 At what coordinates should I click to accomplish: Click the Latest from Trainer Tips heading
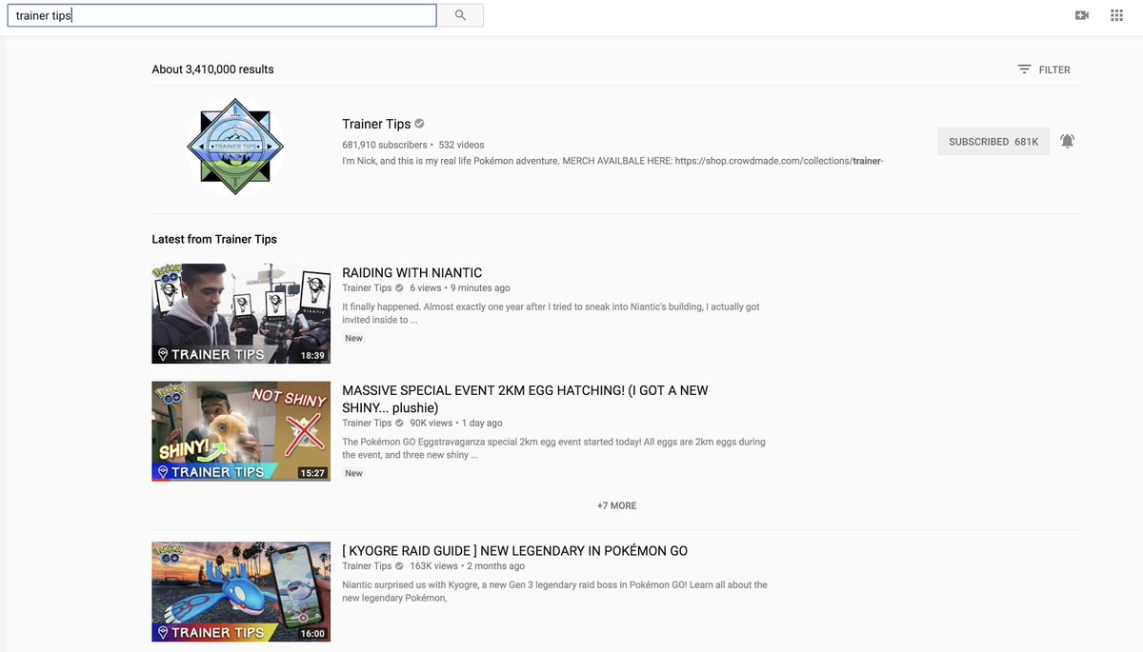click(214, 239)
